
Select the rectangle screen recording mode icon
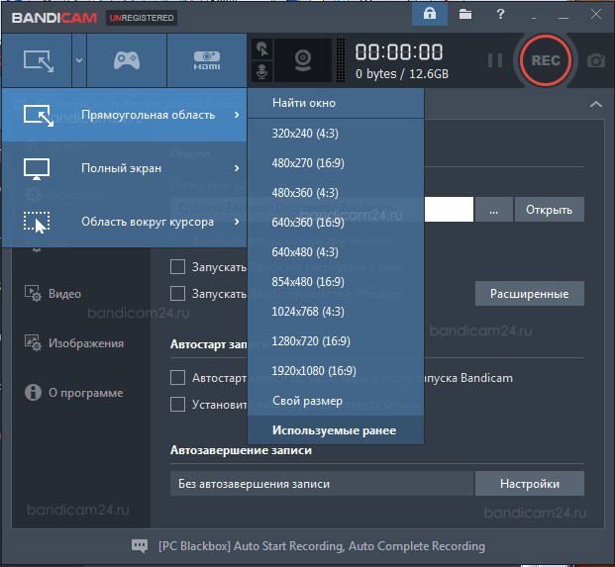pyautogui.click(x=38, y=60)
